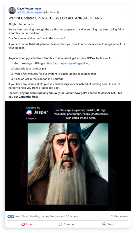Click the red heart reaction icon
This screenshot has height=233, width=136.
(x=13, y=216)
